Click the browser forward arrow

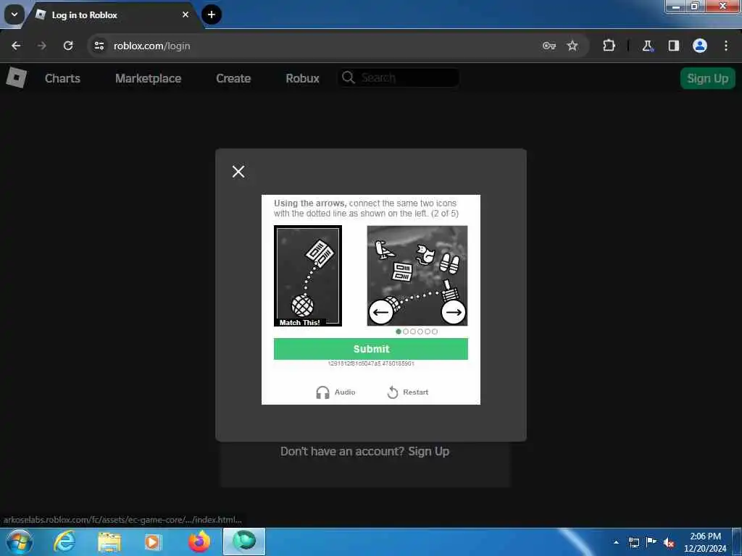[x=42, y=46]
